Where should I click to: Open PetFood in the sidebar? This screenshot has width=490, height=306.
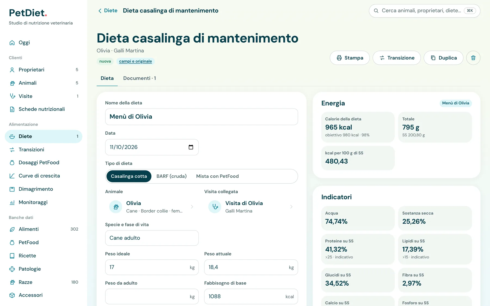[x=44, y=242]
